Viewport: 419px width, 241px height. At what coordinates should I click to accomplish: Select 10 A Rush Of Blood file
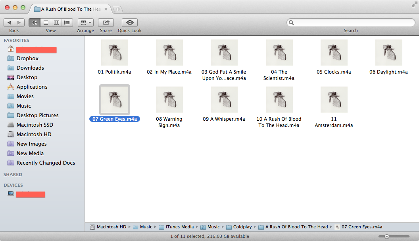tap(279, 100)
